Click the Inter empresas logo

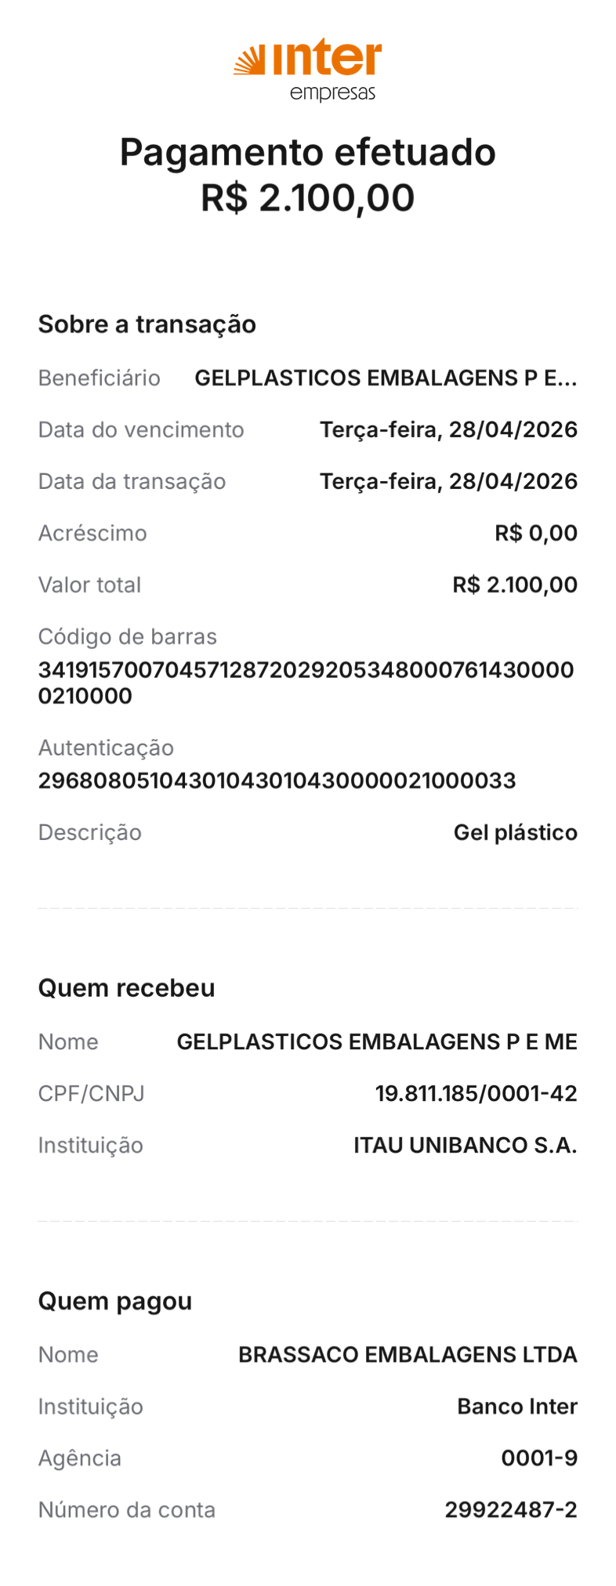point(308,71)
